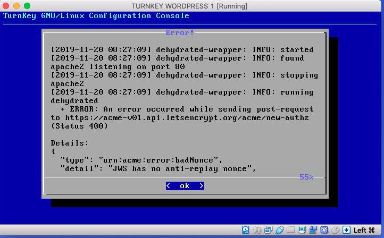Click the hard disk activity icon
Image resolution: width=384 pixels, height=238 pixels.
click(246, 230)
